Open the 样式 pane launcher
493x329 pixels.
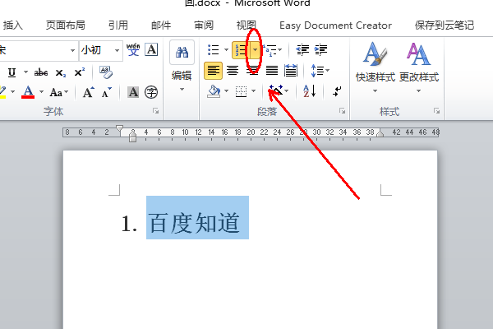pyautogui.click(x=436, y=111)
